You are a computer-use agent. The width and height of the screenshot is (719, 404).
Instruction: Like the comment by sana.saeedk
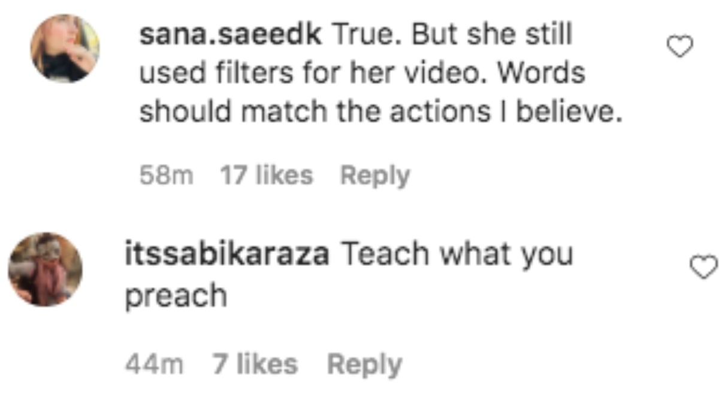coord(680,47)
